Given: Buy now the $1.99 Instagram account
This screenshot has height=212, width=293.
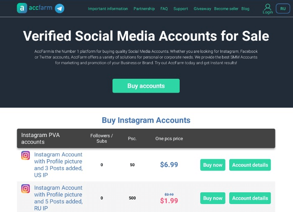Looking at the screenshot, I should [x=213, y=198].
